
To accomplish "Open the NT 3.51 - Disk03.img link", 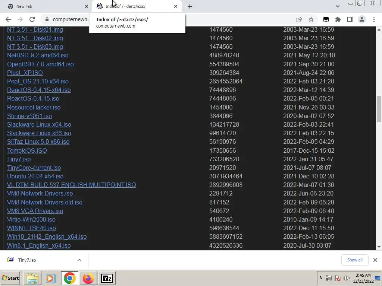I will pyautogui.click(x=35, y=47).
